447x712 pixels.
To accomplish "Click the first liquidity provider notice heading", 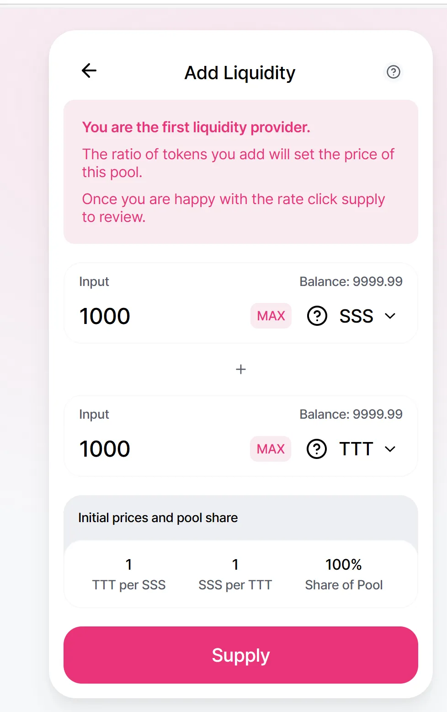I will click(x=196, y=127).
